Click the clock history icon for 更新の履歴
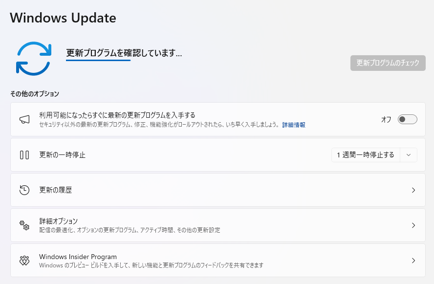Screen dimensions: 434x284 pos(24,190)
